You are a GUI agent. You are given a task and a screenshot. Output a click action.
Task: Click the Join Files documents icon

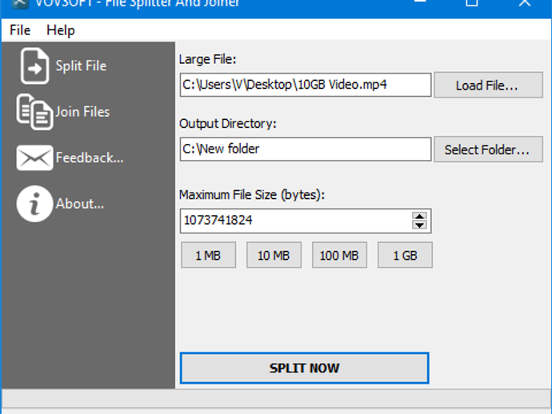35,112
